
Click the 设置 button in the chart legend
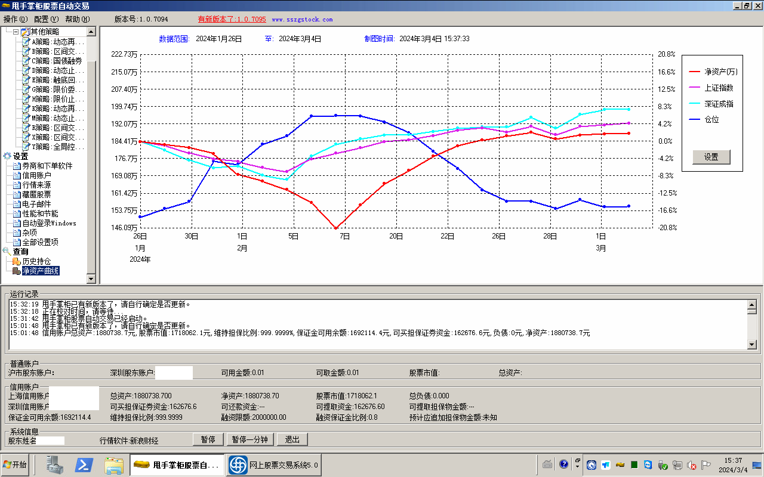pos(711,157)
